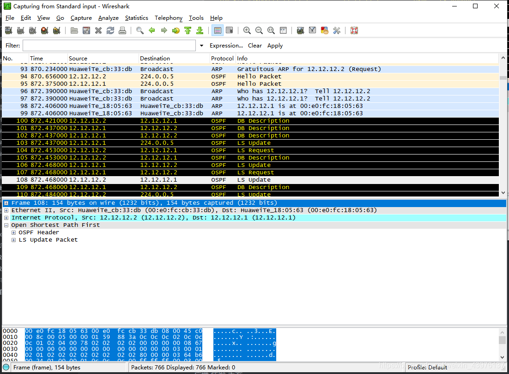The height and width of the screenshot is (374, 509).
Task: Open the Capture menu
Action: pyautogui.click(x=81, y=18)
